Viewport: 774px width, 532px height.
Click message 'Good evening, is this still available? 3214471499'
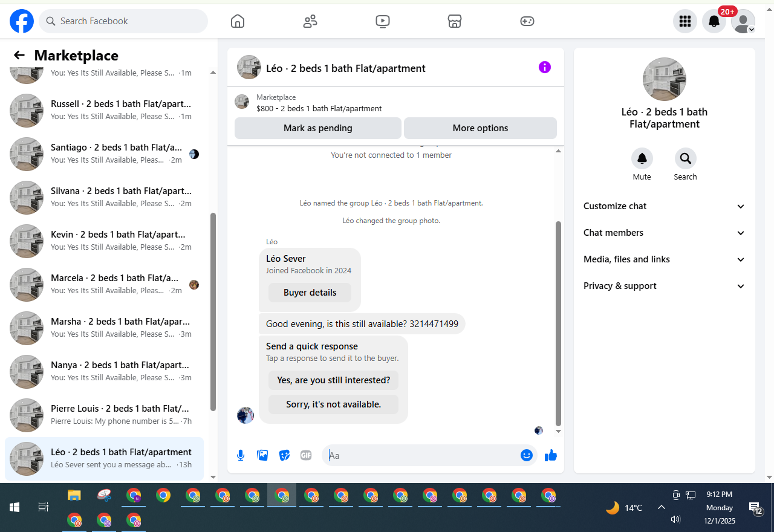[x=362, y=324]
